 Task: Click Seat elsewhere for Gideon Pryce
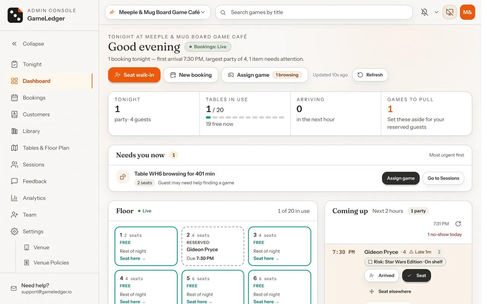tap(390, 291)
